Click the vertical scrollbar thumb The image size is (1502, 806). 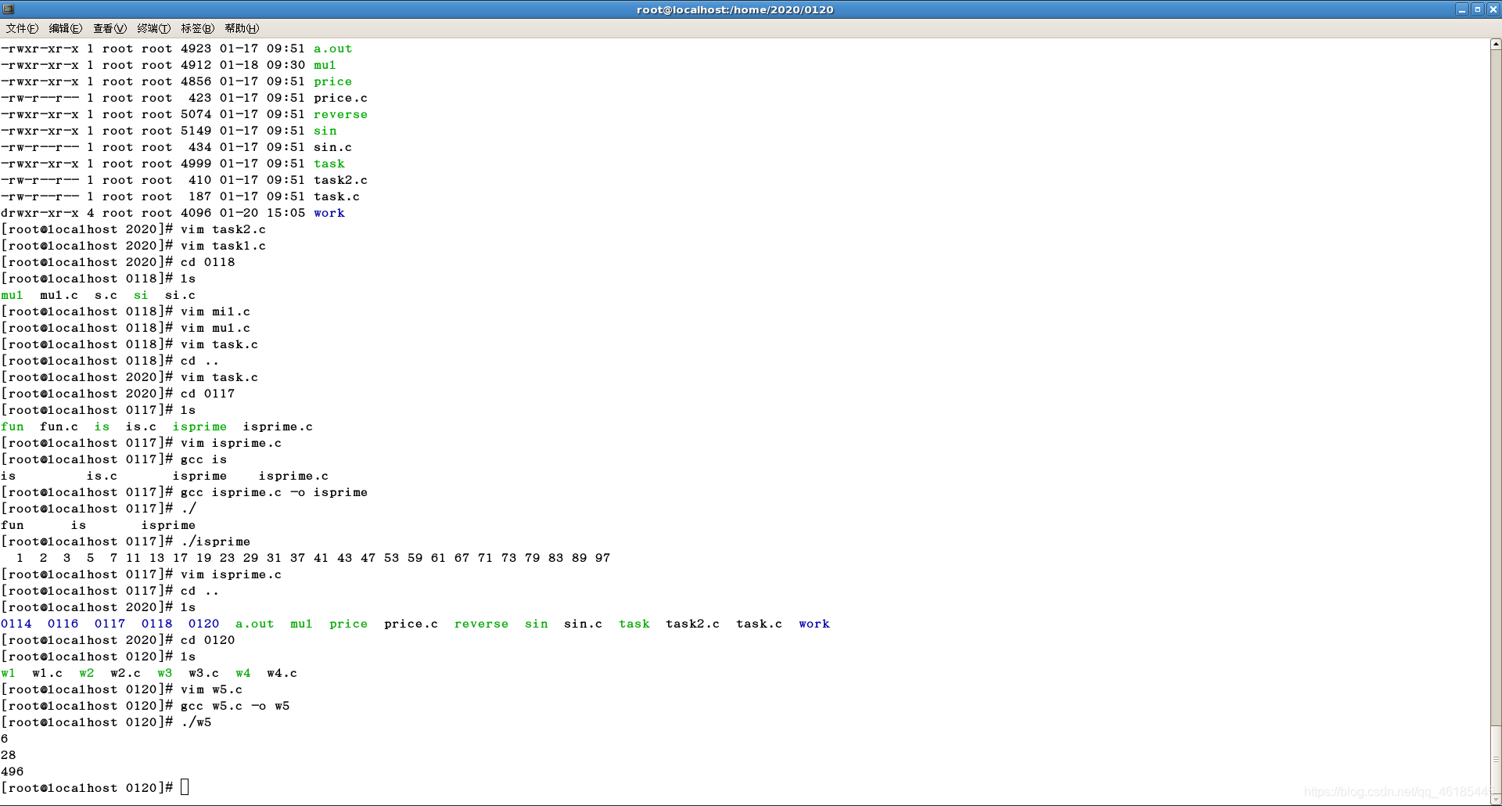1496,759
